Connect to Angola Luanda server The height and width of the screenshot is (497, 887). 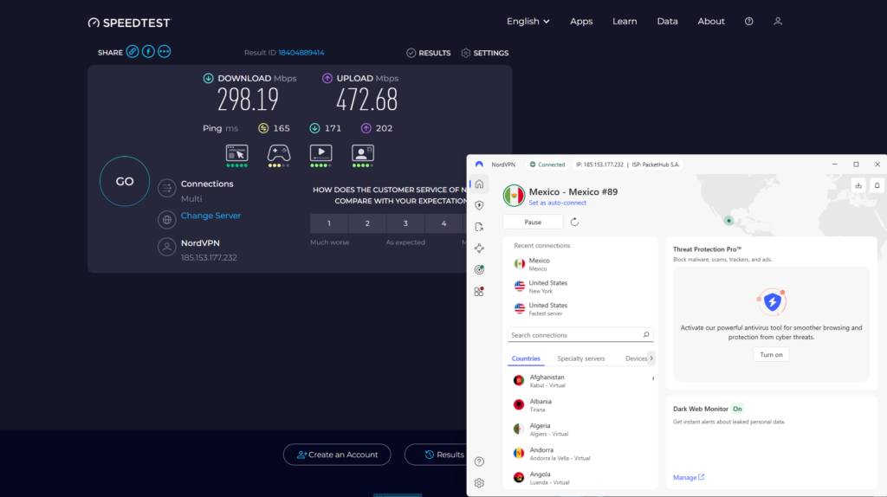pos(580,478)
